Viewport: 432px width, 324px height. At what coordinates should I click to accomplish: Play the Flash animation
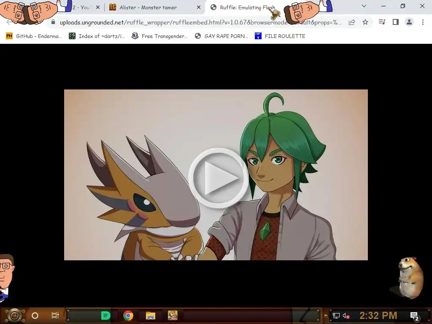[218, 178]
